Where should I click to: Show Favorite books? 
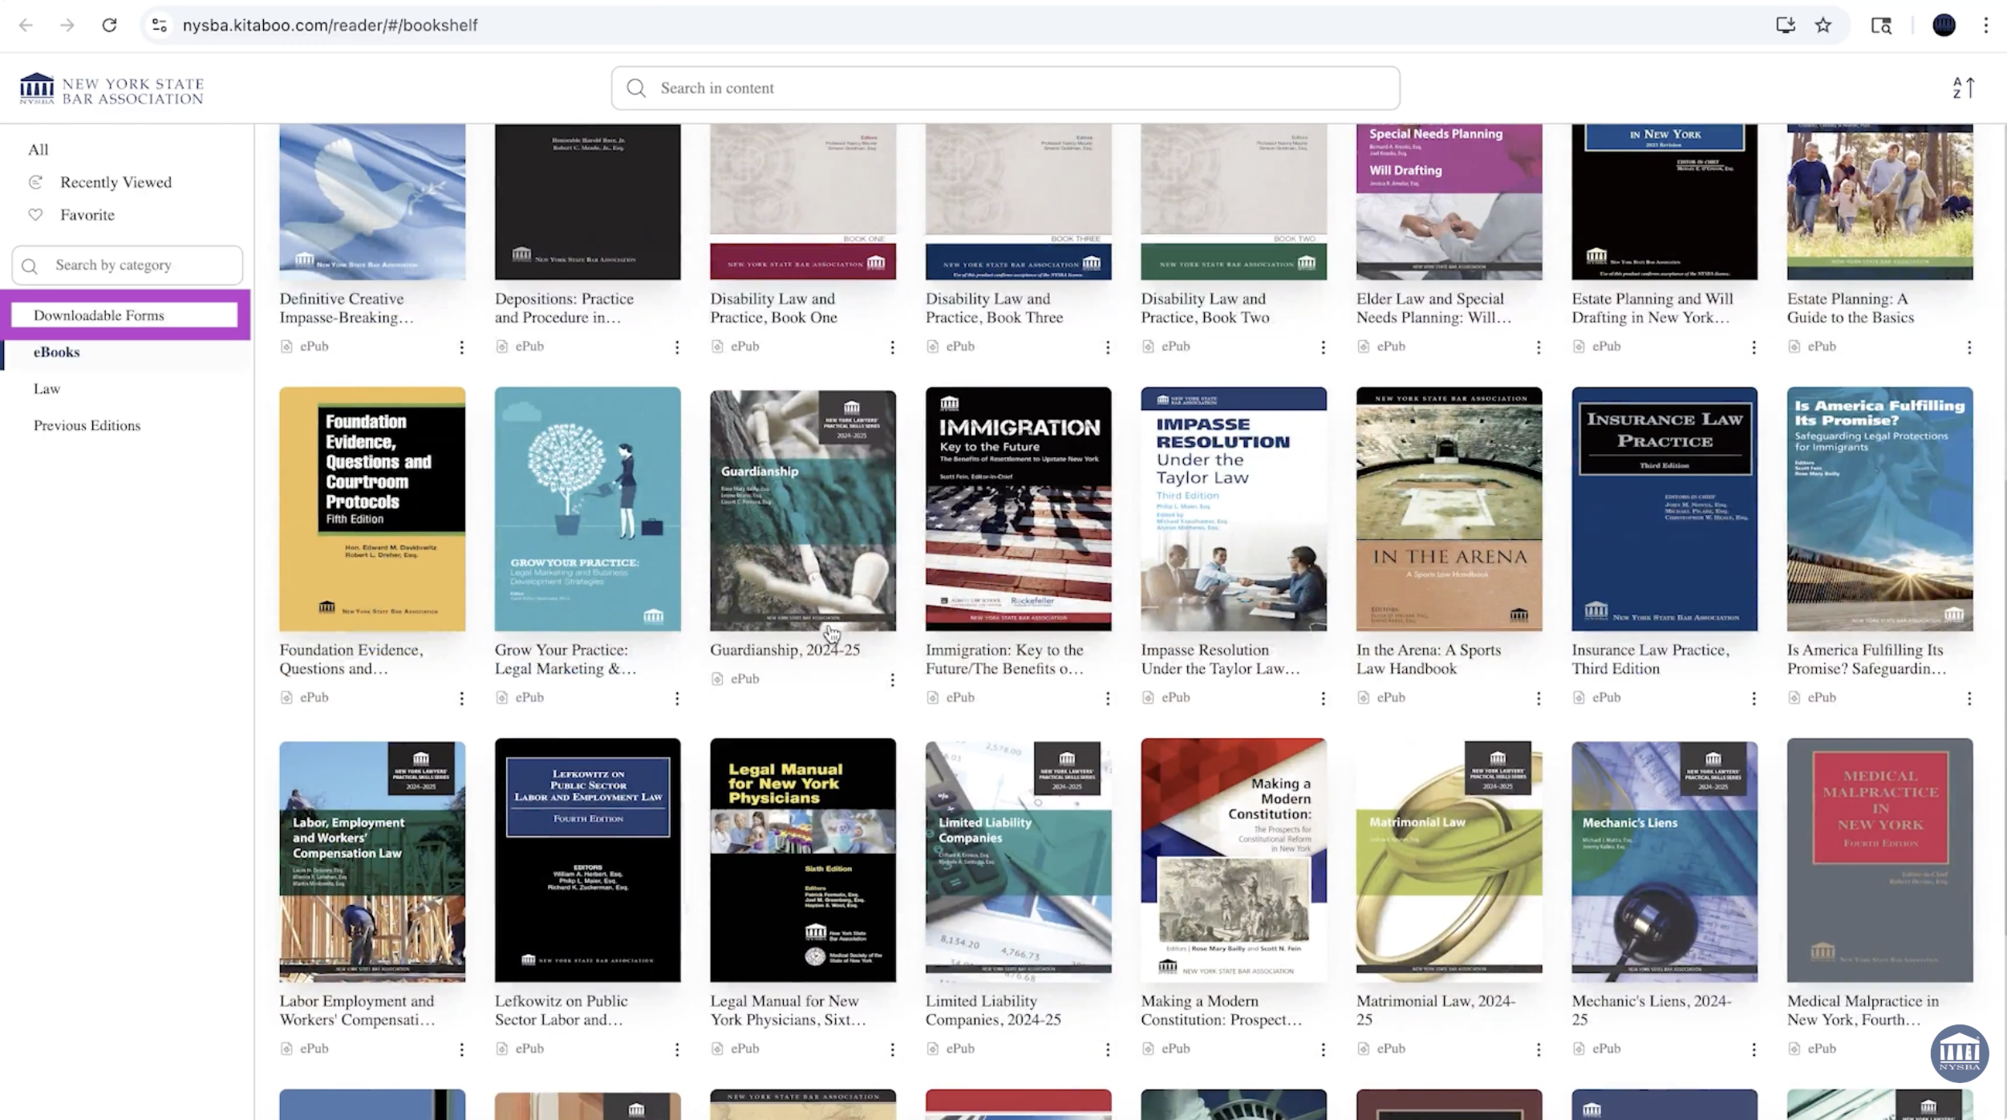(87, 215)
